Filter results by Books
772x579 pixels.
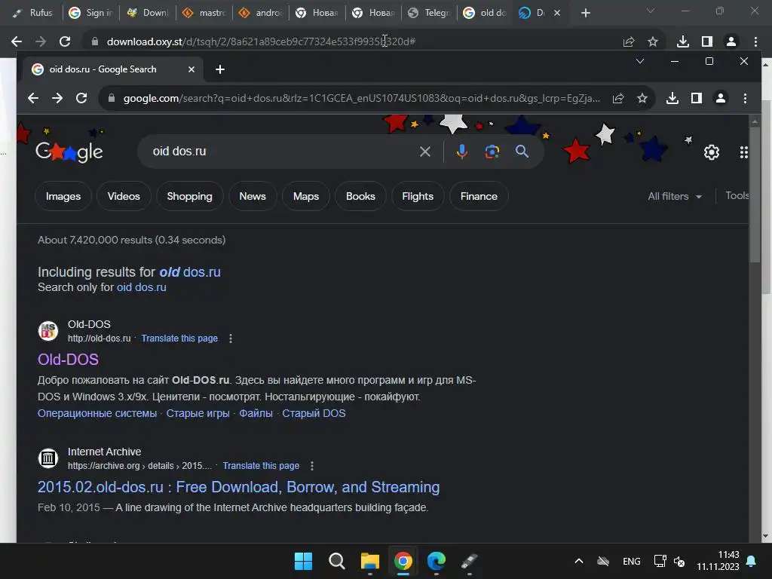pos(360,196)
